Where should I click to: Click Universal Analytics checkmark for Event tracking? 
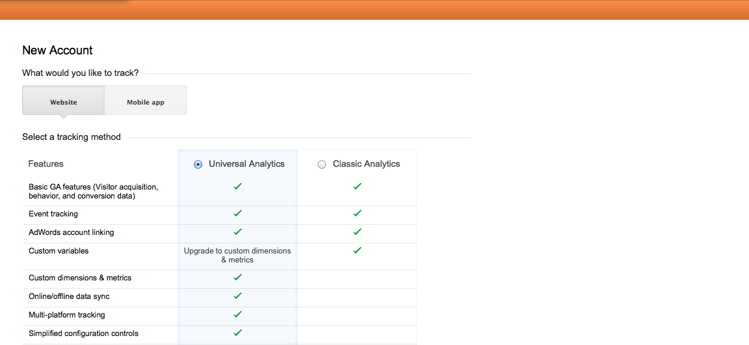[238, 213]
